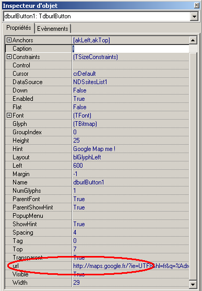This screenshot has height=291, width=202.
Task: Expand the Anchors property
Action: coord(9,40)
